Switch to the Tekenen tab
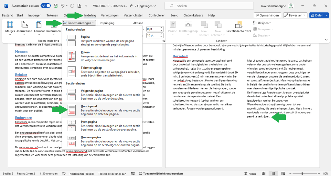Image resolution: width=331 pixels, height=176 pixels. (52, 15)
